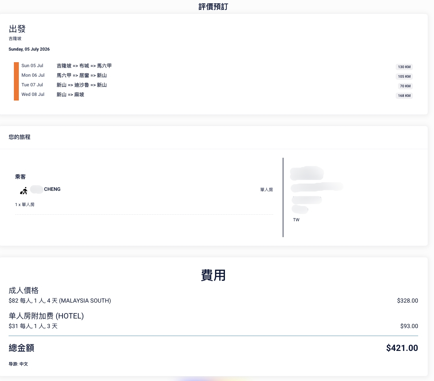Image resolution: width=434 pixels, height=381 pixels.
Task: Click the 105 KM distance badge
Action: 404,76
